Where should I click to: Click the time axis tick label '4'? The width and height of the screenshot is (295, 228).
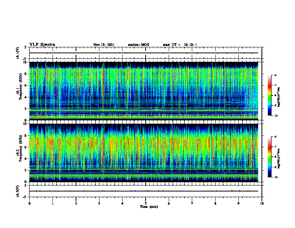point(123,203)
